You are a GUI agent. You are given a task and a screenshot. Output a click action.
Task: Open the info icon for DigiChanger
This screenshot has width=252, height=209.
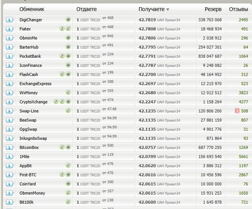10,20
